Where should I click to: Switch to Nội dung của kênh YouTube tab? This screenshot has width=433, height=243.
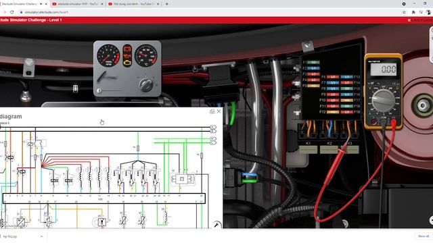pos(134,4)
